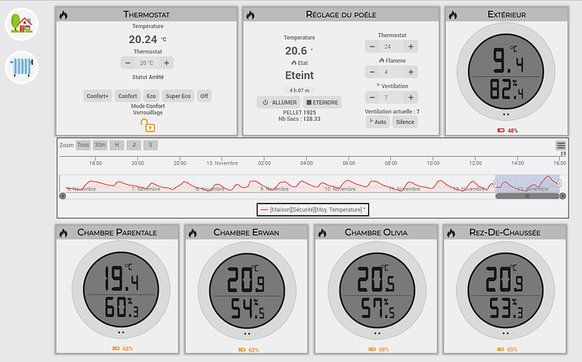The width and height of the screenshot is (582, 362).
Task: Click the 20.24 °C temperature reading
Action: point(148,40)
